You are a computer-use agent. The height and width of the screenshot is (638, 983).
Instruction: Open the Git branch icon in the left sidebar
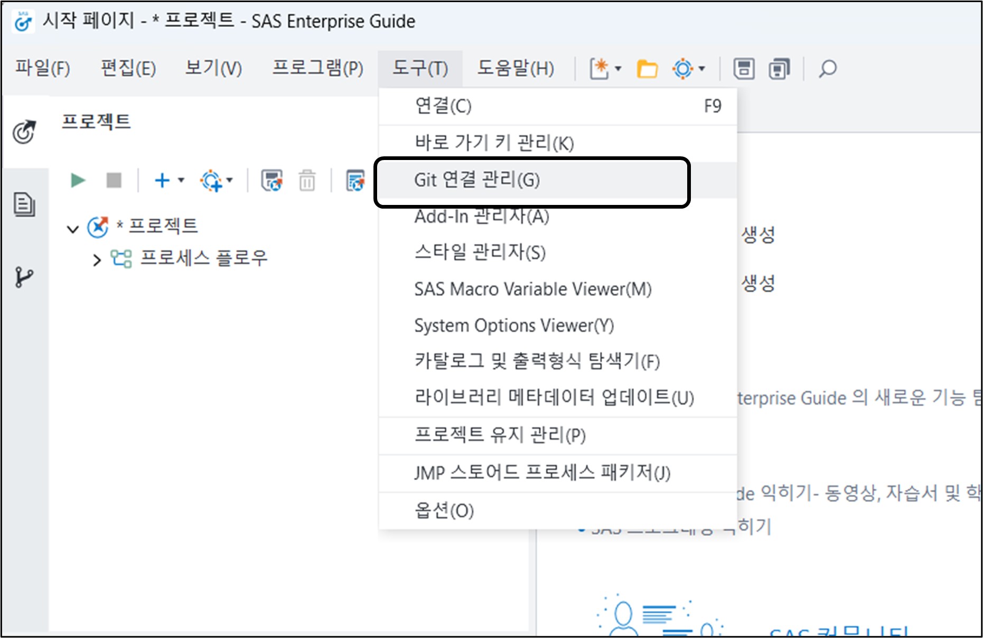25,274
